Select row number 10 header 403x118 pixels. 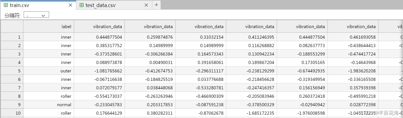(12, 113)
